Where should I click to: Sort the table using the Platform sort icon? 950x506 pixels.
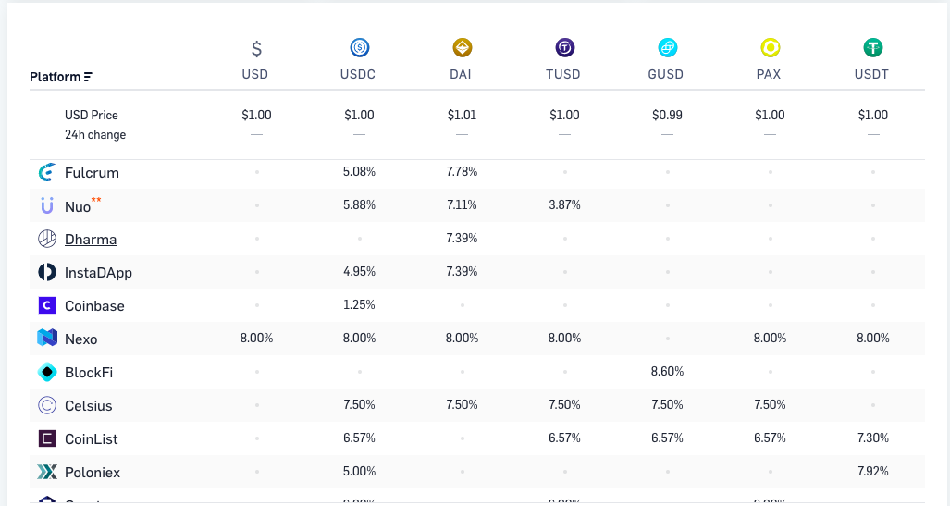tap(89, 77)
